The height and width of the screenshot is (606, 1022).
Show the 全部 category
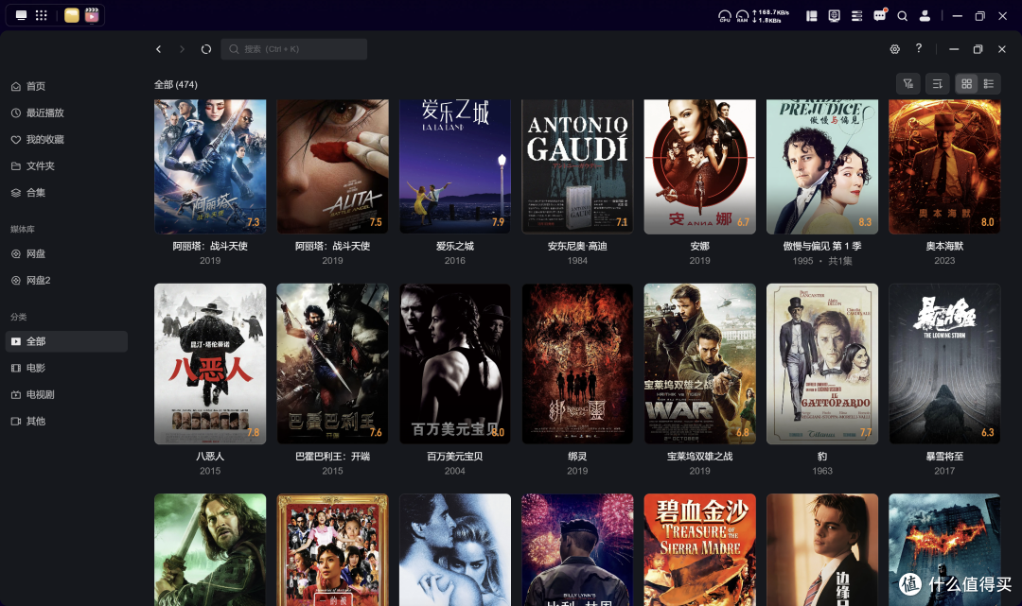click(66, 341)
